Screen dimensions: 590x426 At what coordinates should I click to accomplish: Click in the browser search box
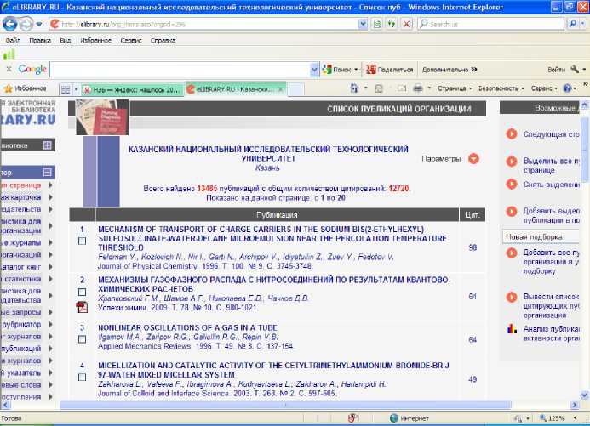pyautogui.click(x=491, y=24)
